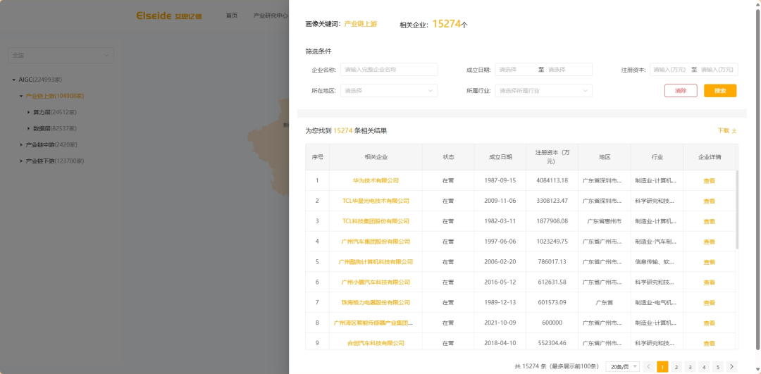Open 广州小鹏汽车科技有限公司 company link
Image resolution: width=761 pixels, height=374 pixels.
[x=376, y=282]
